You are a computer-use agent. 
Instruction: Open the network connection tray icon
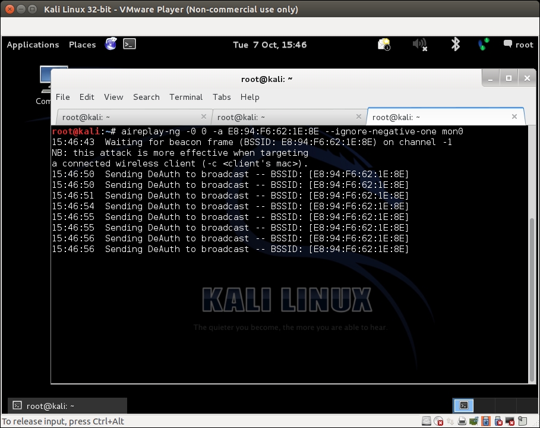(x=483, y=44)
